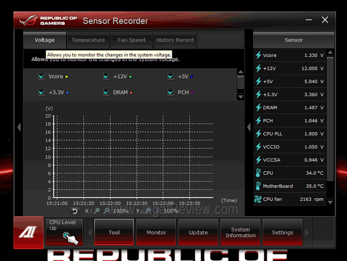Viewport: 347px width, 261px height.
Task: Click the hand pointer icon on CPU Level Up
Action: pos(71,238)
